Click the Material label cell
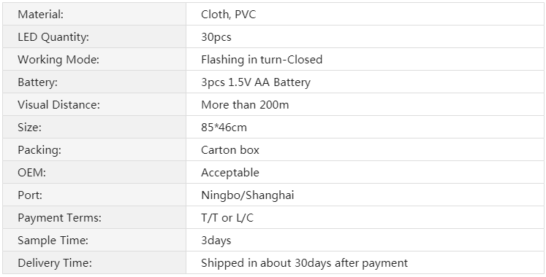This screenshot has width=546, height=277. (x=94, y=15)
